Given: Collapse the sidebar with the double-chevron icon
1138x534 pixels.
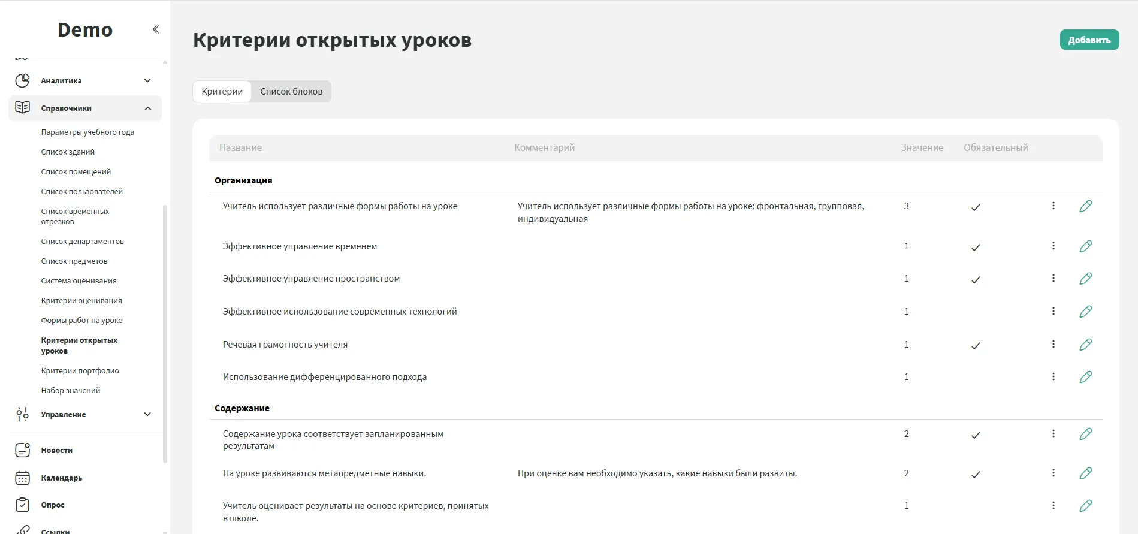Looking at the screenshot, I should click(x=156, y=29).
